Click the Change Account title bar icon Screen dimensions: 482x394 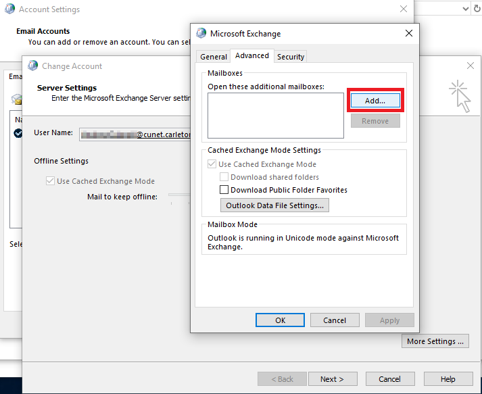[x=33, y=66]
